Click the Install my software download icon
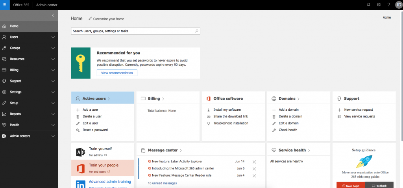Viewport: 403px width, 188px height. point(209,110)
